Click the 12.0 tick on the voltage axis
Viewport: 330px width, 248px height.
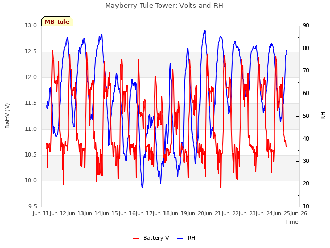pos(30,77)
